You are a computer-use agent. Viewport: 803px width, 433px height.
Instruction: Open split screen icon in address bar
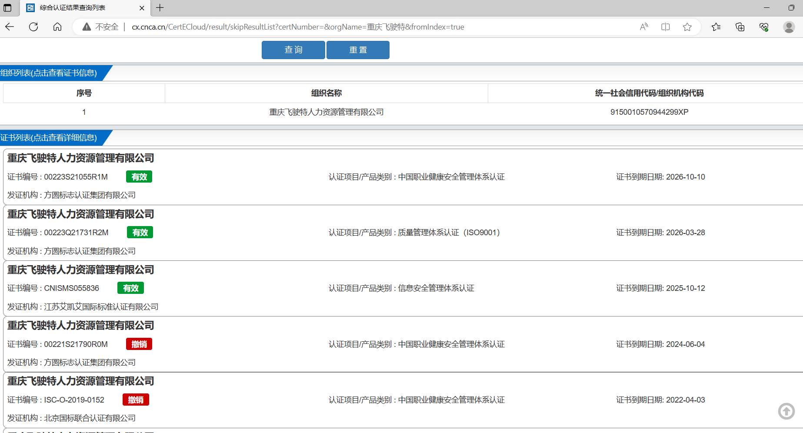pos(665,27)
